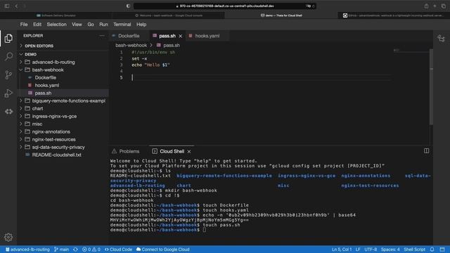
Task: Click the notifications bell in status bar
Action: pyautogui.click(x=432, y=249)
